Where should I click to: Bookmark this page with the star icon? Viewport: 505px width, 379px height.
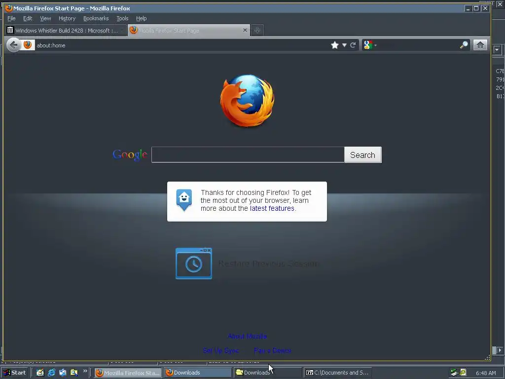pyautogui.click(x=335, y=45)
